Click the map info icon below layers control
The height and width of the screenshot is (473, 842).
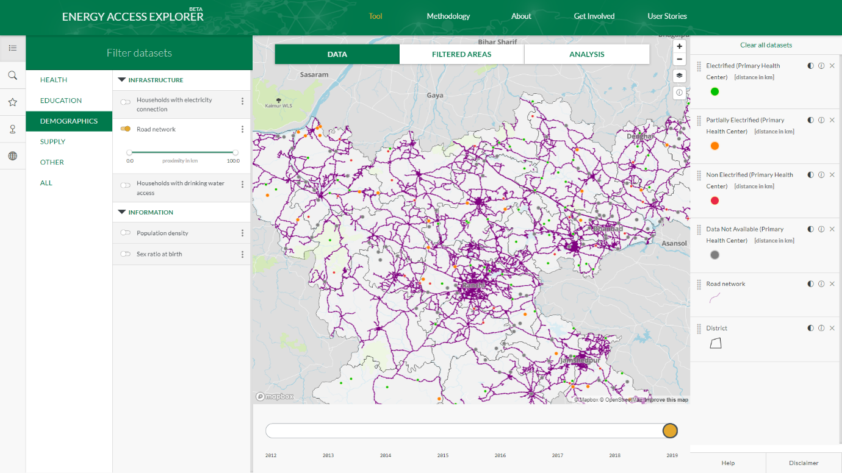[679, 92]
